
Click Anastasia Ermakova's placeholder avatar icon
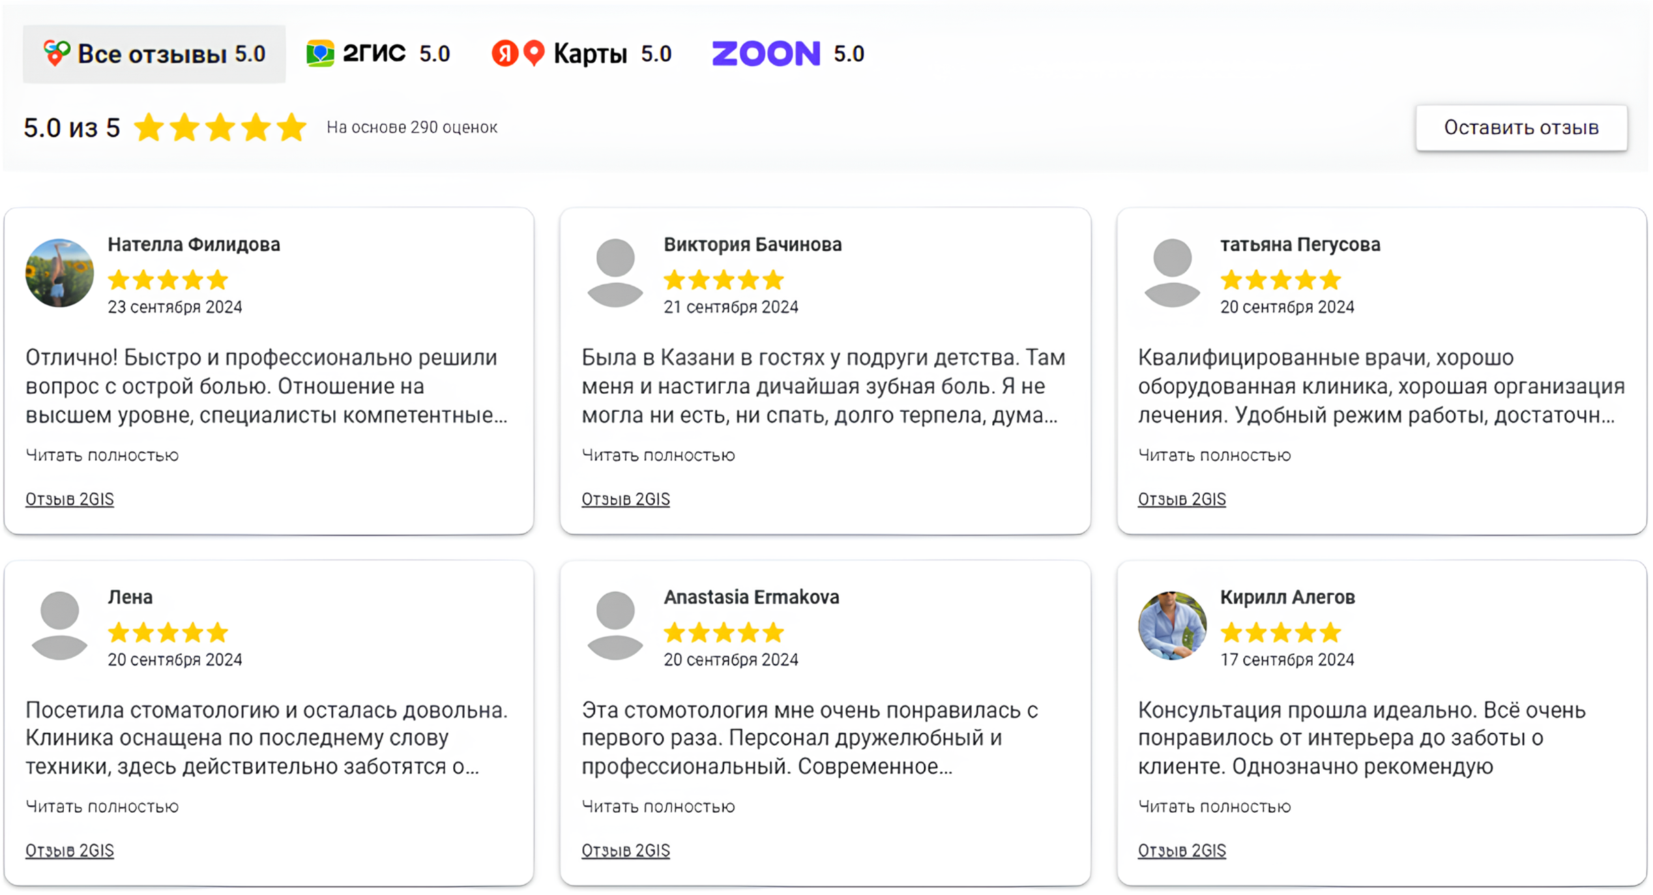(615, 625)
